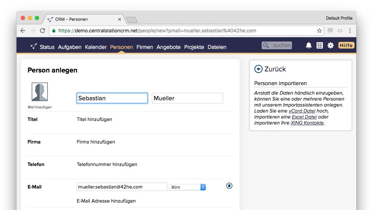Go to Aufgaben in the navigation
Image resolution: width=376 pixels, height=210 pixels.
70,47
